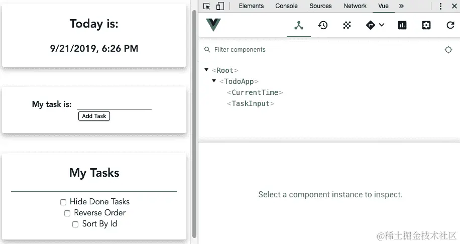Image resolution: width=460 pixels, height=244 pixels.
Task: Open the Vuex history icon
Action: click(x=323, y=25)
